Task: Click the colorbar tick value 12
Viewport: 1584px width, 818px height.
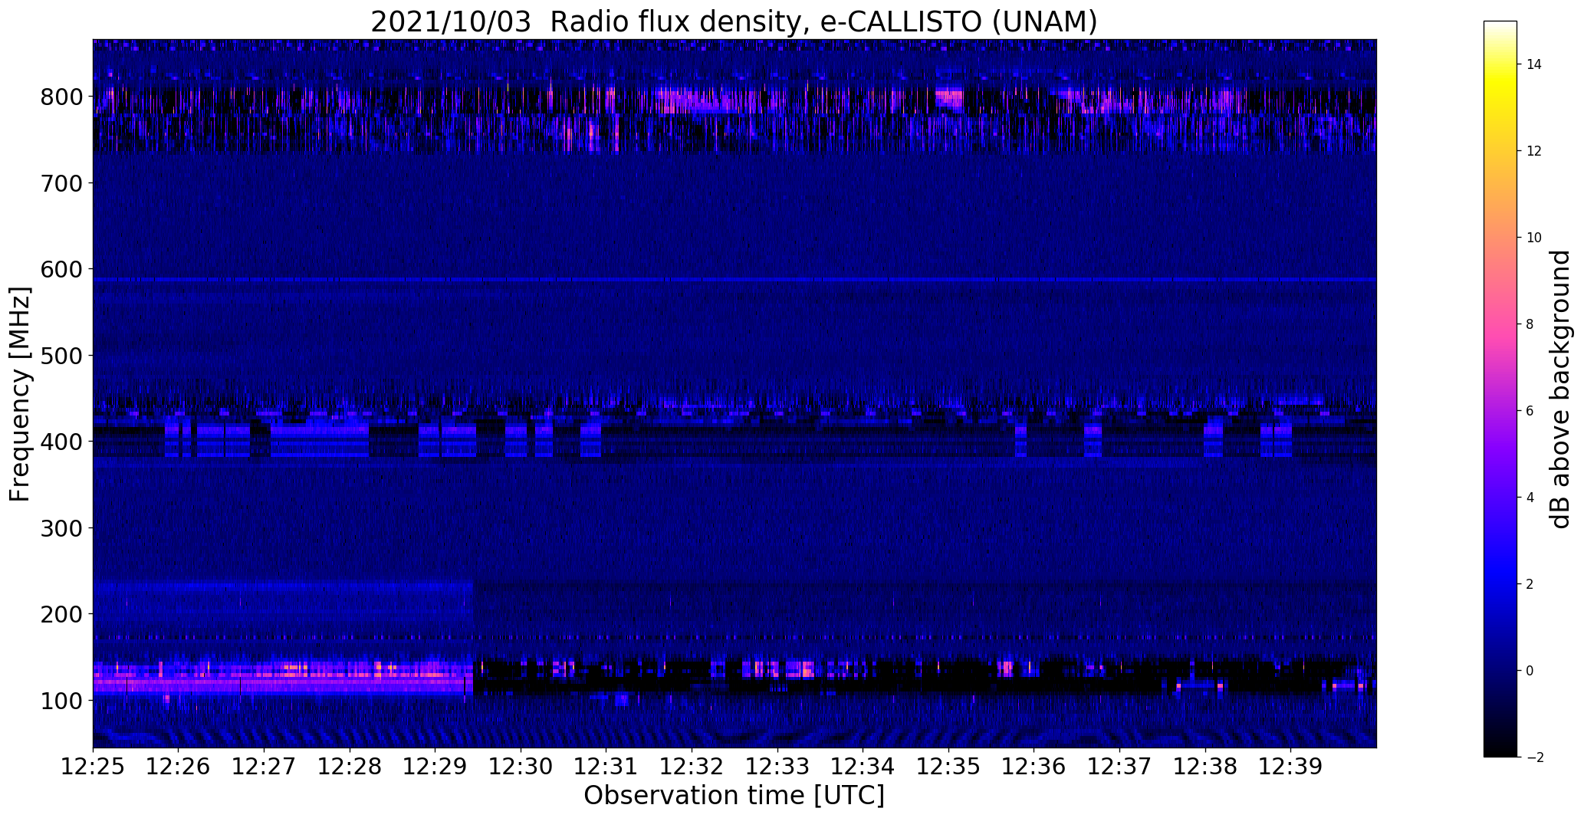Action: [1534, 151]
